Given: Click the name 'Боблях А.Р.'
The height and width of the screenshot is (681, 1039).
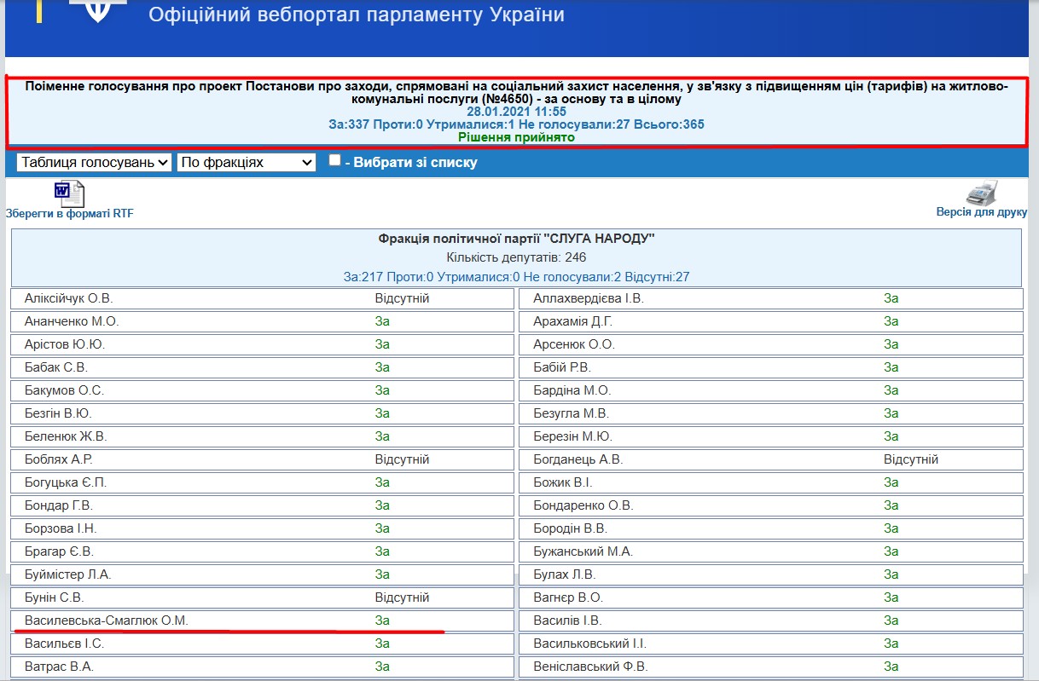Looking at the screenshot, I should [59, 459].
